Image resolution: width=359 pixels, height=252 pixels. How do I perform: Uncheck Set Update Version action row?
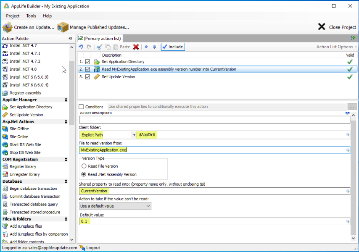pyautogui.click(x=88, y=77)
